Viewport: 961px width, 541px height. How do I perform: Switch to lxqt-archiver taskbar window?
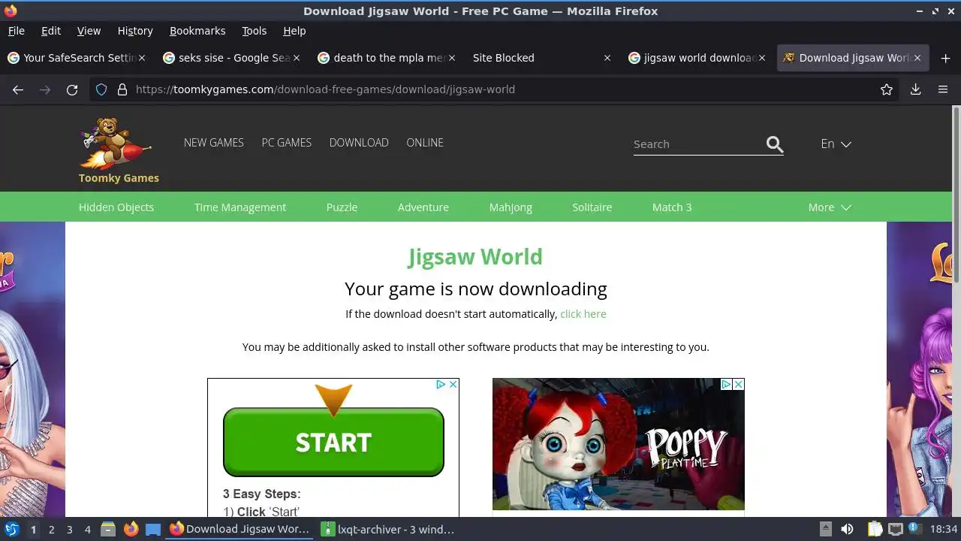pos(388,529)
